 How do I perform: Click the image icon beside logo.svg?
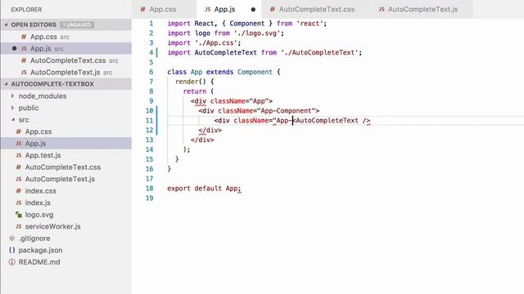[x=19, y=215]
